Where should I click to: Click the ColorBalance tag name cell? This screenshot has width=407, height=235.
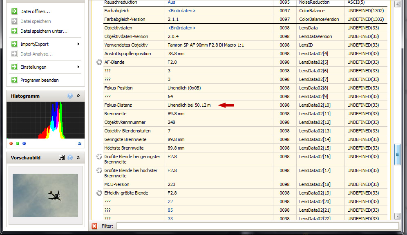pyautogui.click(x=312, y=11)
